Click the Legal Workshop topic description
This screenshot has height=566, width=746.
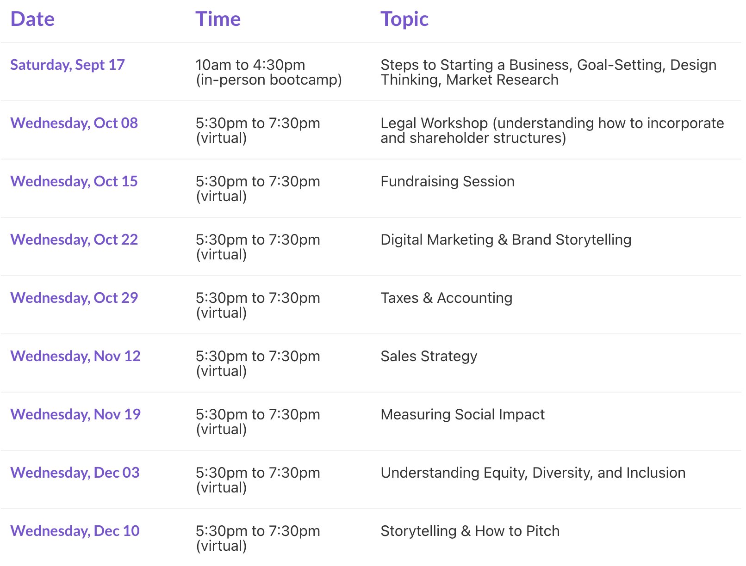coord(552,130)
